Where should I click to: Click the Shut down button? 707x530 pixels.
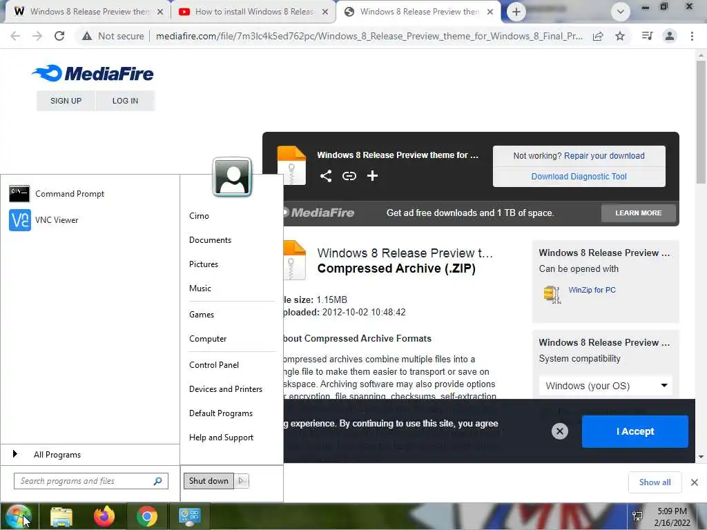click(x=209, y=481)
